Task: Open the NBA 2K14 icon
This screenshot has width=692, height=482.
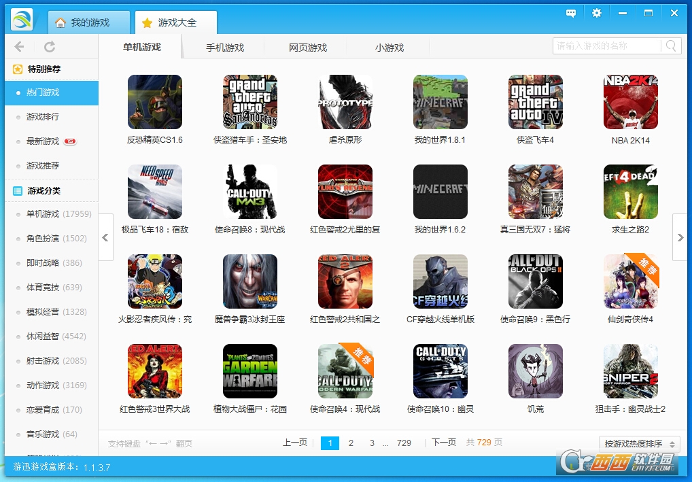Action: 631,102
